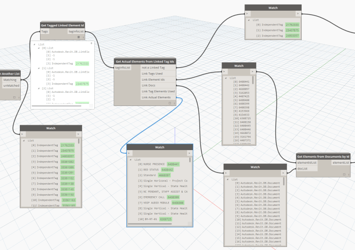The image size is (355, 250).
Task: Click green ID 6408441 next to NURSE PRESENCE
Action: pos(174,164)
